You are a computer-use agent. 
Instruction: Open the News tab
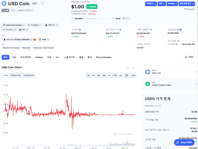pyautogui.click(x=58, y=57)
